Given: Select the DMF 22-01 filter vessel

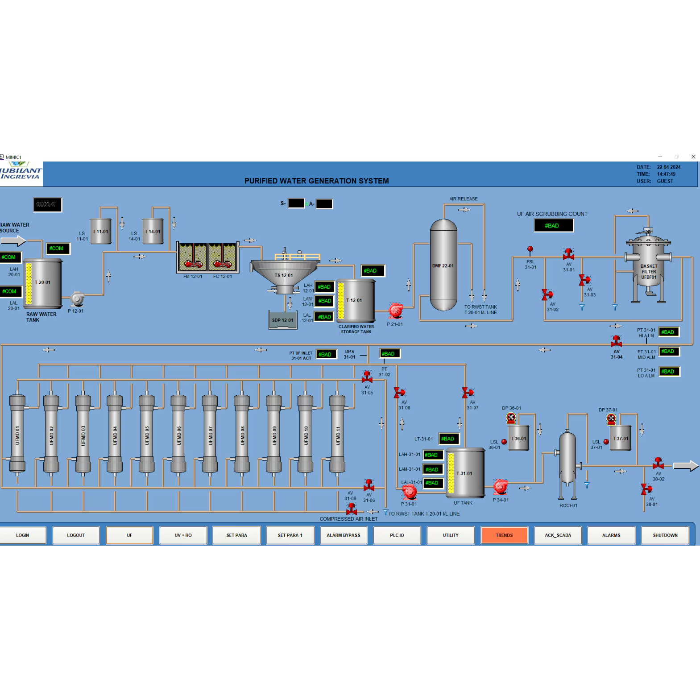Looking at the screenshot, I should 443,265.
